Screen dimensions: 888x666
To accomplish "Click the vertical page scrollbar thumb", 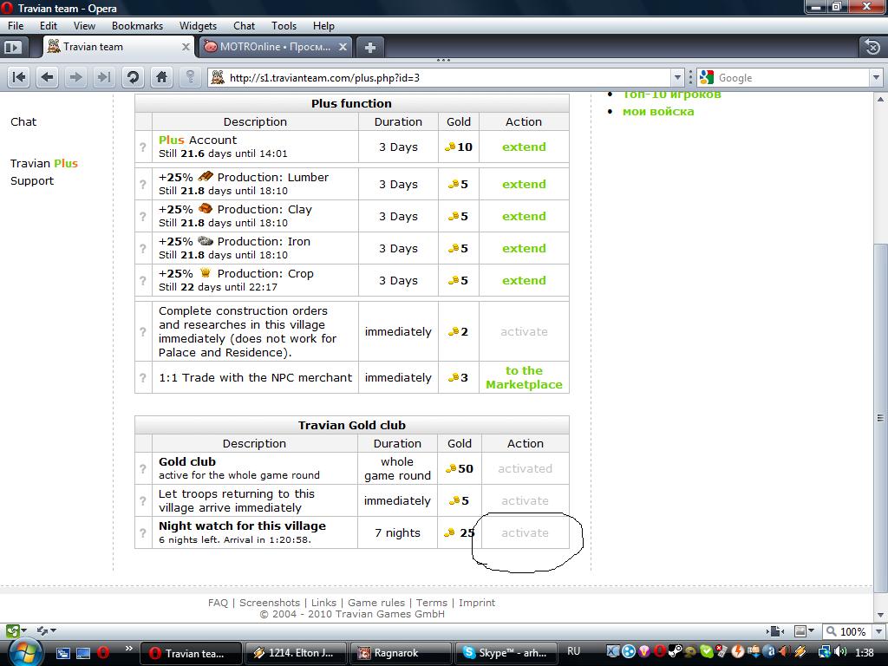I will coord(880,419).
